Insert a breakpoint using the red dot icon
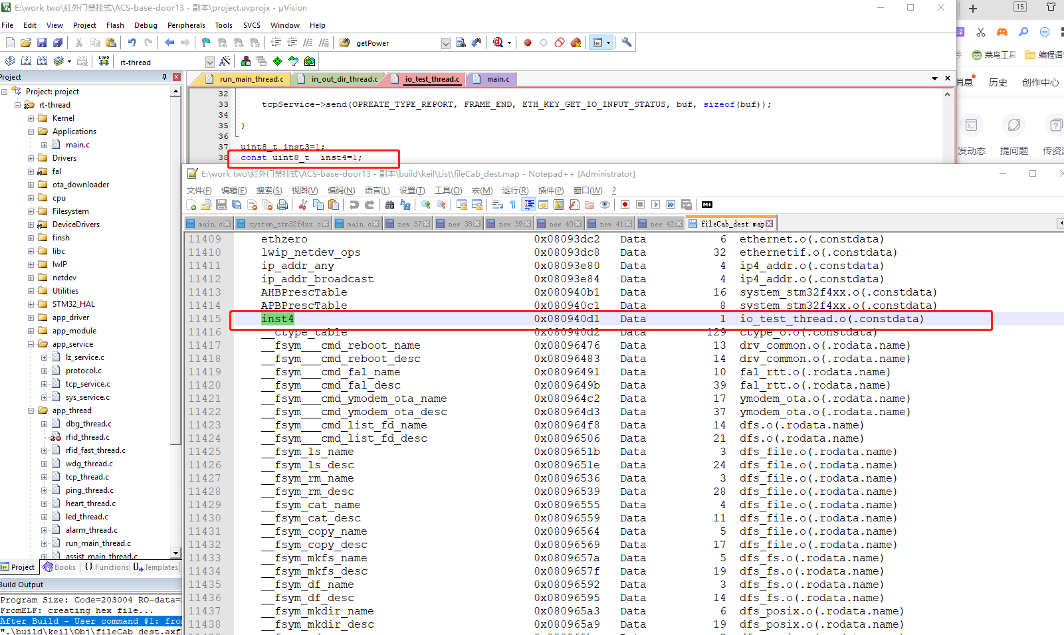Viewport: 1064px width, 635px height. tap(528, 43)
